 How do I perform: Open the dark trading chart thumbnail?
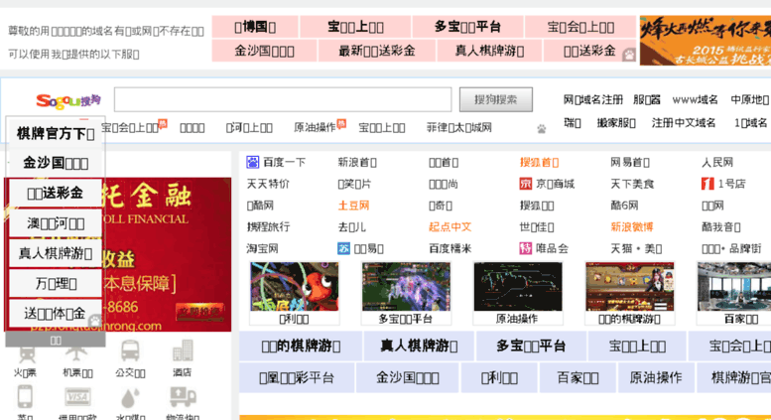tap(518, 286)
